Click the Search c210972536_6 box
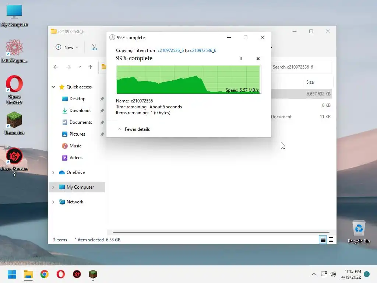This screenshot has width=377, height=283. 302,67
